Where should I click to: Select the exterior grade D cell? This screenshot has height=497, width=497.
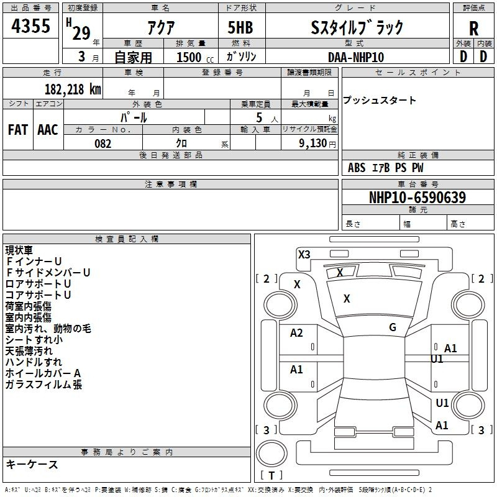(x=463, y=57)
